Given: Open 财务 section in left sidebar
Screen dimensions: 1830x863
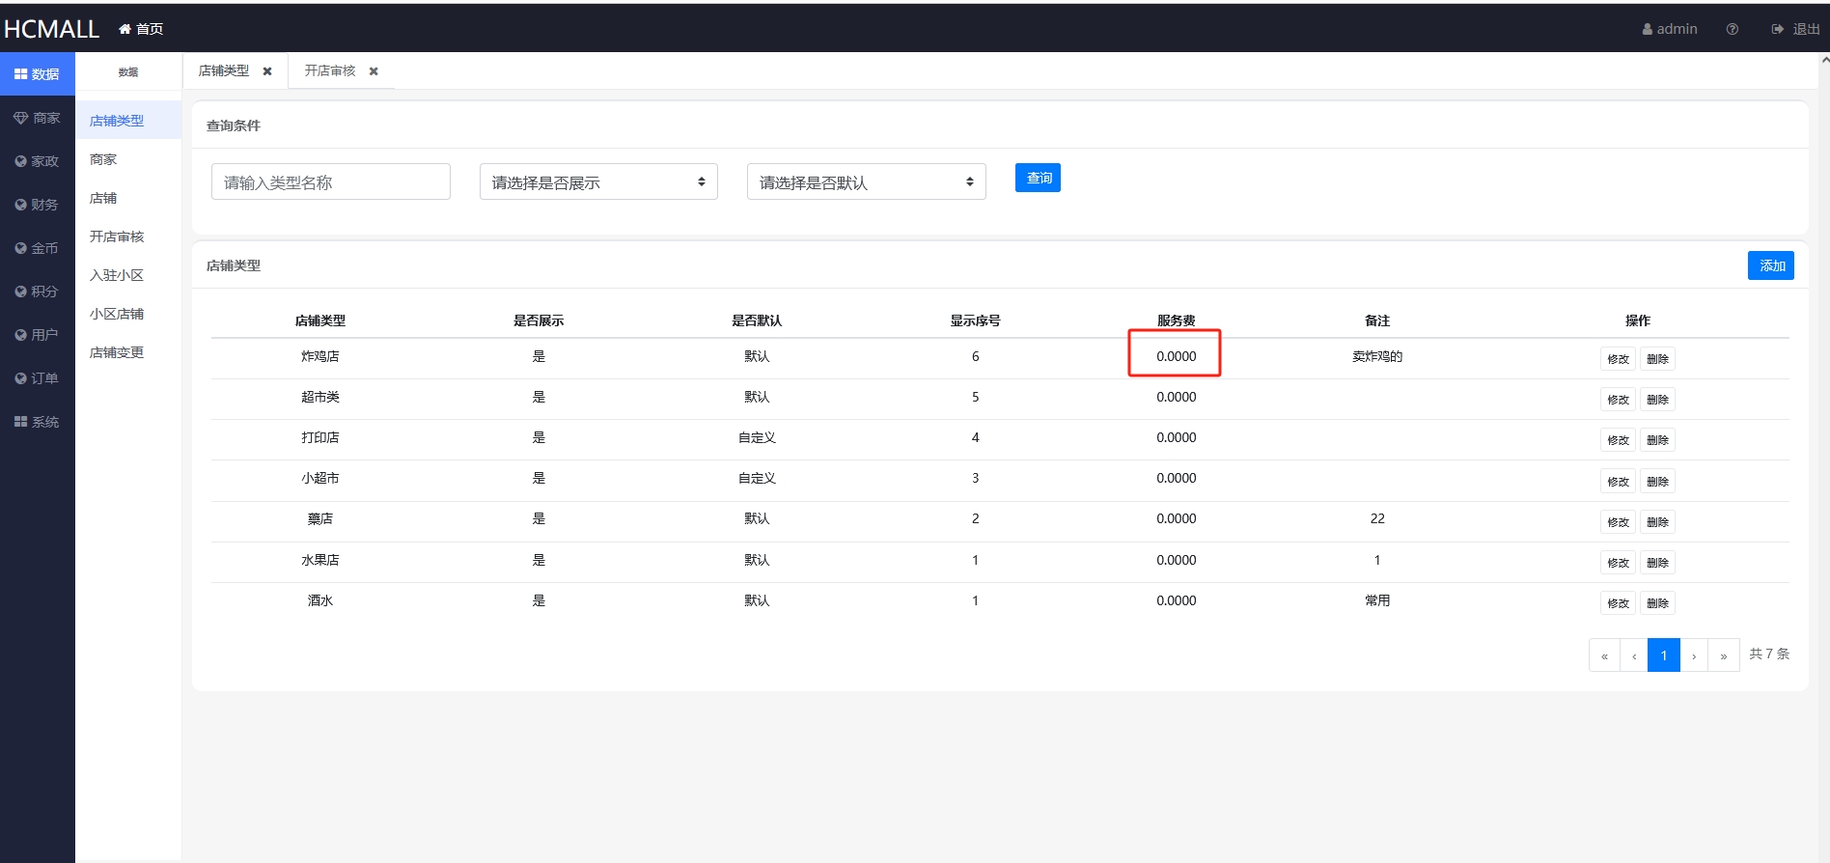Looking at the screenshot, I should click(38, 205).
